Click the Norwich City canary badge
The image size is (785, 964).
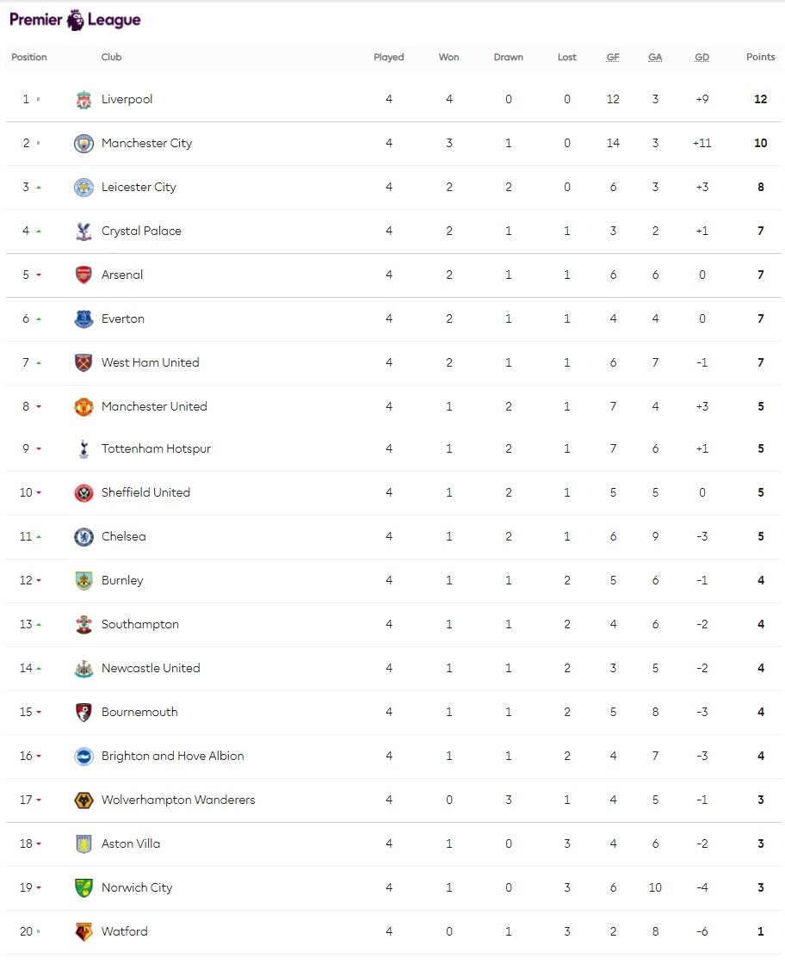click(83, 888)
